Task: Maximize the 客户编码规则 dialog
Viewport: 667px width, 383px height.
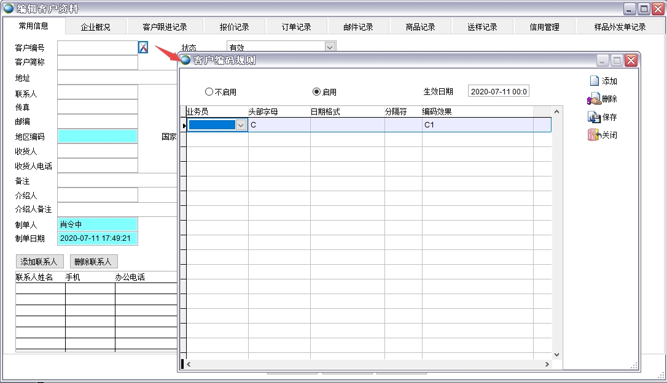Action: click(x=617, y=60)
